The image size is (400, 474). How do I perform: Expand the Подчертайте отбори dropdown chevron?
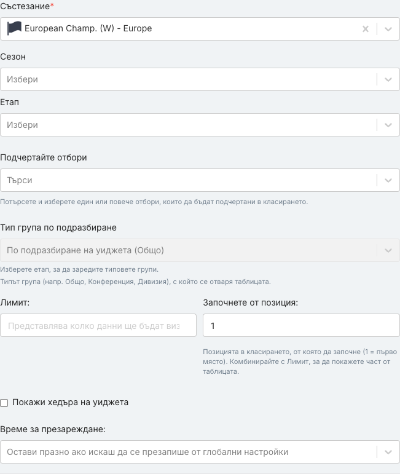388,181
